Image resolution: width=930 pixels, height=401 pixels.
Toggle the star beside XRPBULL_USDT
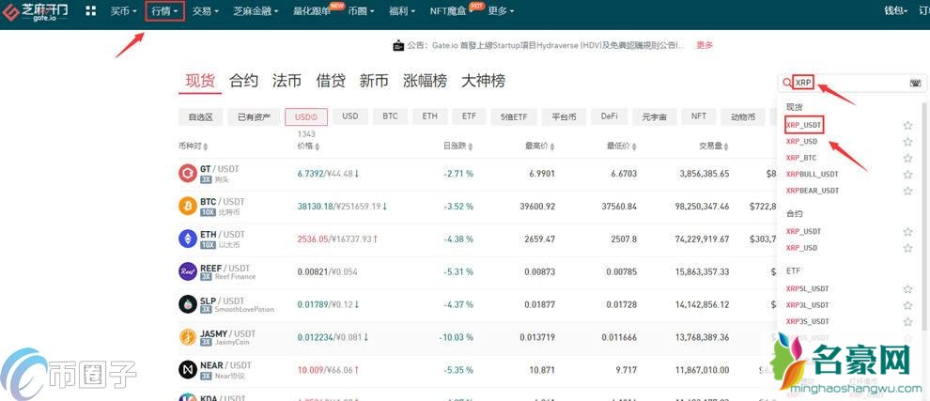point(907,175)
